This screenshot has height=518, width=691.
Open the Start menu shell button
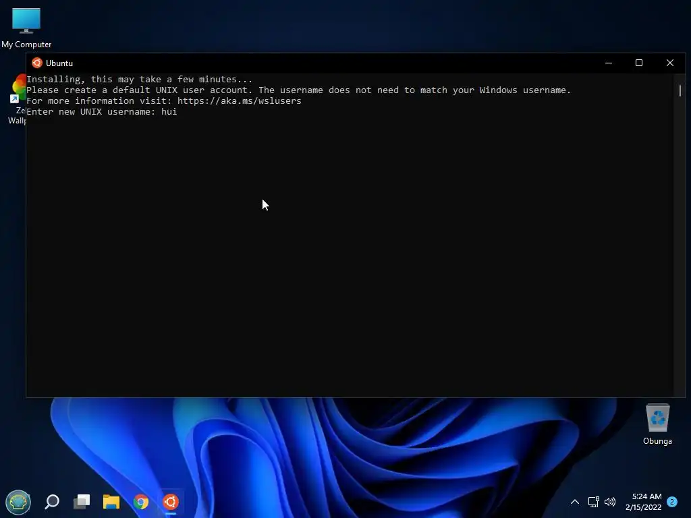click(x=18, y=502)
